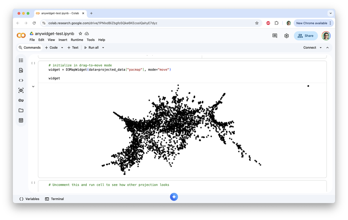Collapse the toolbar header with chevron
The width and height of the screenshot is (348, 220).
tap(327, 48)
